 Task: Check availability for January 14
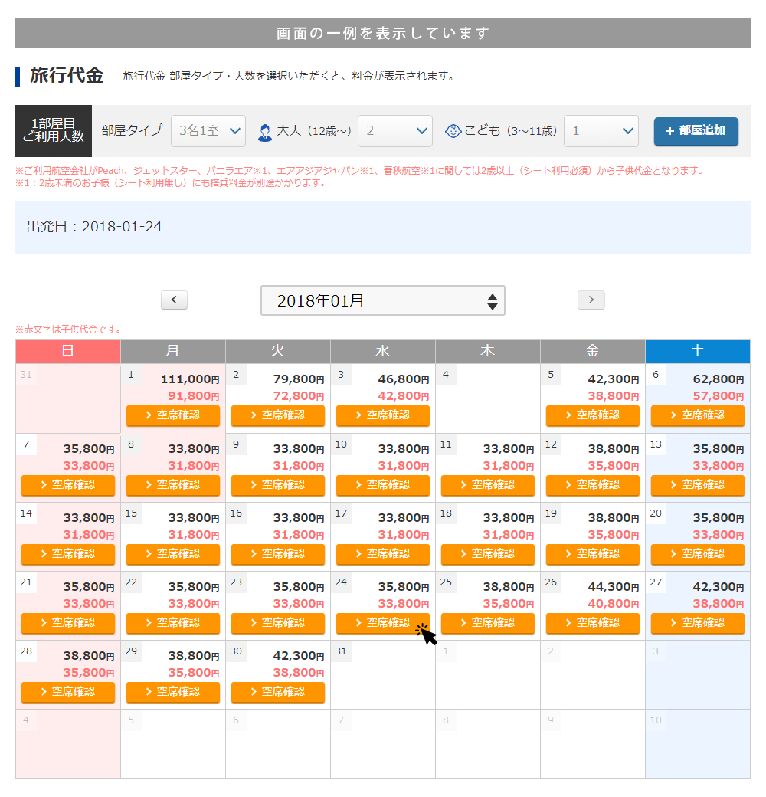[68, 554]
